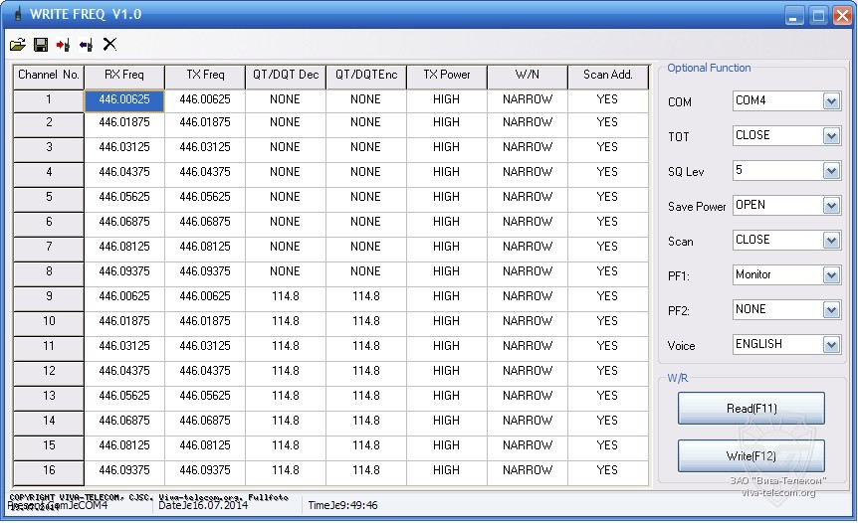Select row header for channel 9
The image size is (858, 523).
pyautogui.click(x=49, y=296)
